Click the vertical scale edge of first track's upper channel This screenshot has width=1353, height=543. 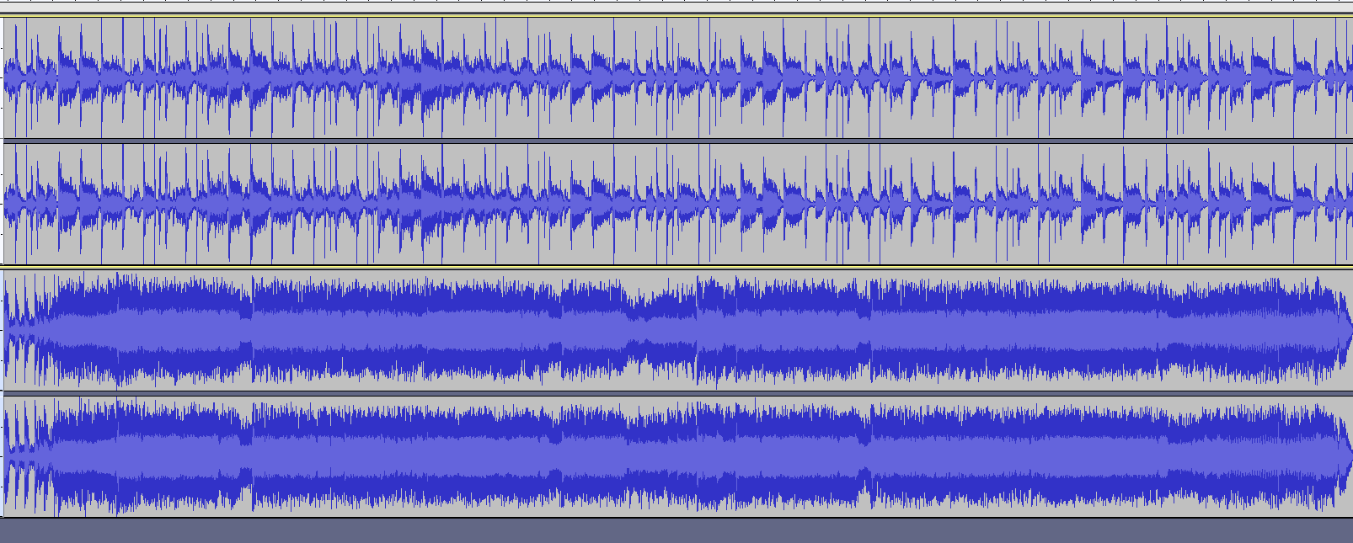click(x=3, y=77)
